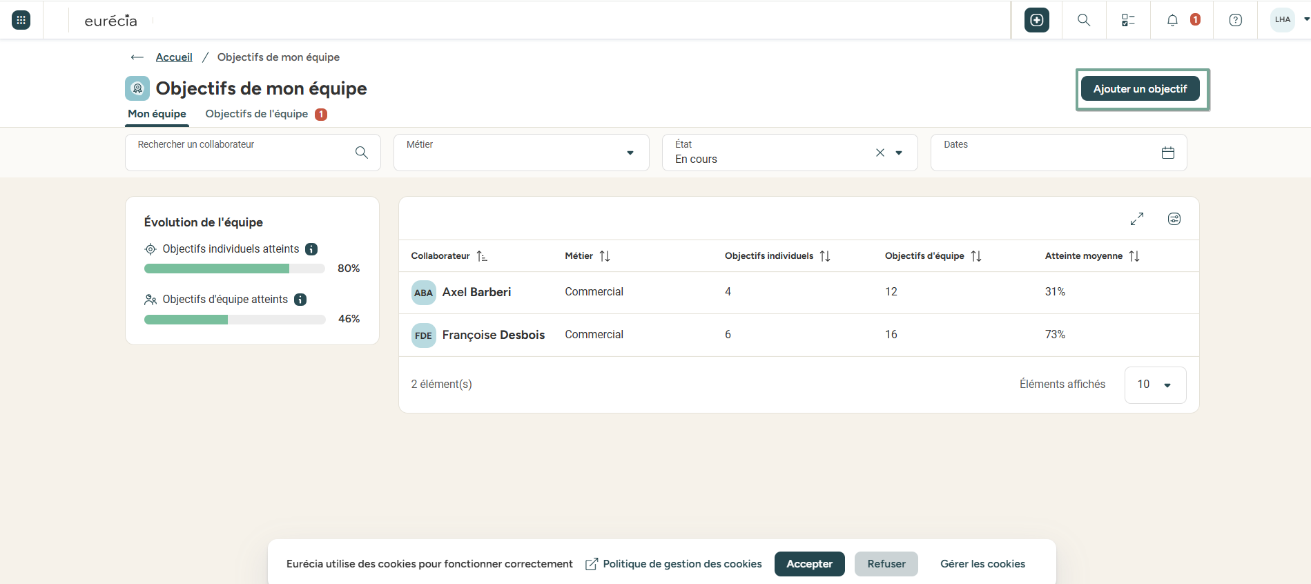Image resolution: width=1311 pixels, height=584 pixels.
Task: Focus the Rechercher un collaborateur field
Action: (253, 153)
